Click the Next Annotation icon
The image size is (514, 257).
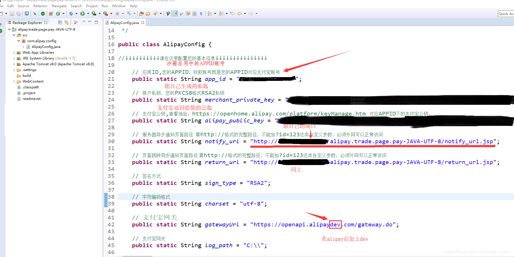click(x=210, y=14)
